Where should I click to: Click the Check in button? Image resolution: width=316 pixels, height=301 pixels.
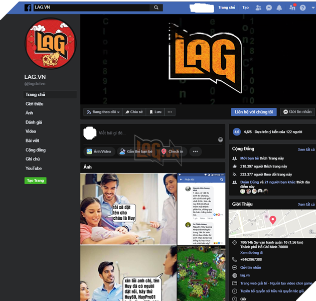pyautogui.click(x=174, y=152)
